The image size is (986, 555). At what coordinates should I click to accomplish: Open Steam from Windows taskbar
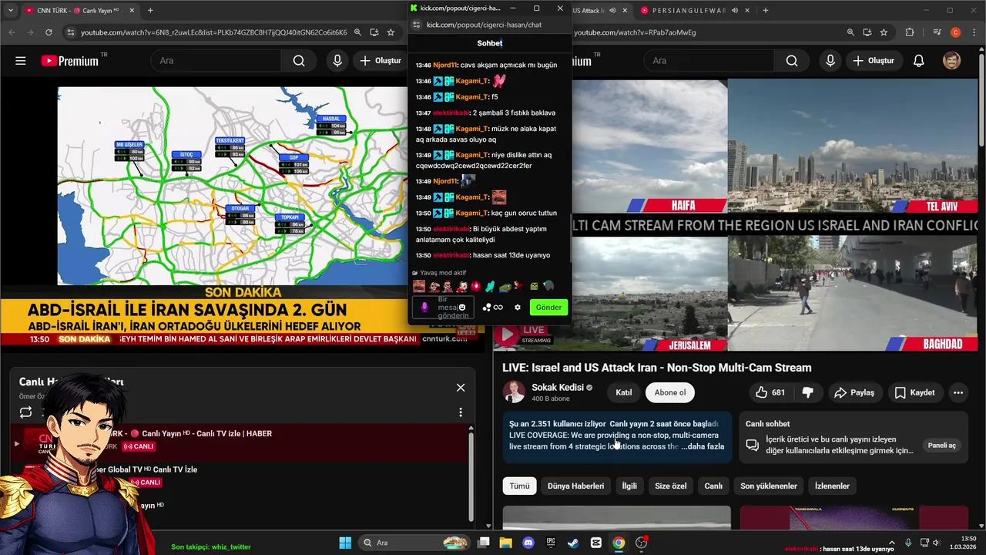click(x=573, y=543)
